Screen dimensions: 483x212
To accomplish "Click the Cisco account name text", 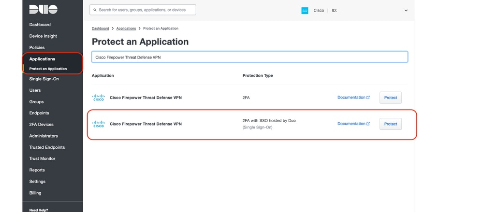I will click(319, 11).
